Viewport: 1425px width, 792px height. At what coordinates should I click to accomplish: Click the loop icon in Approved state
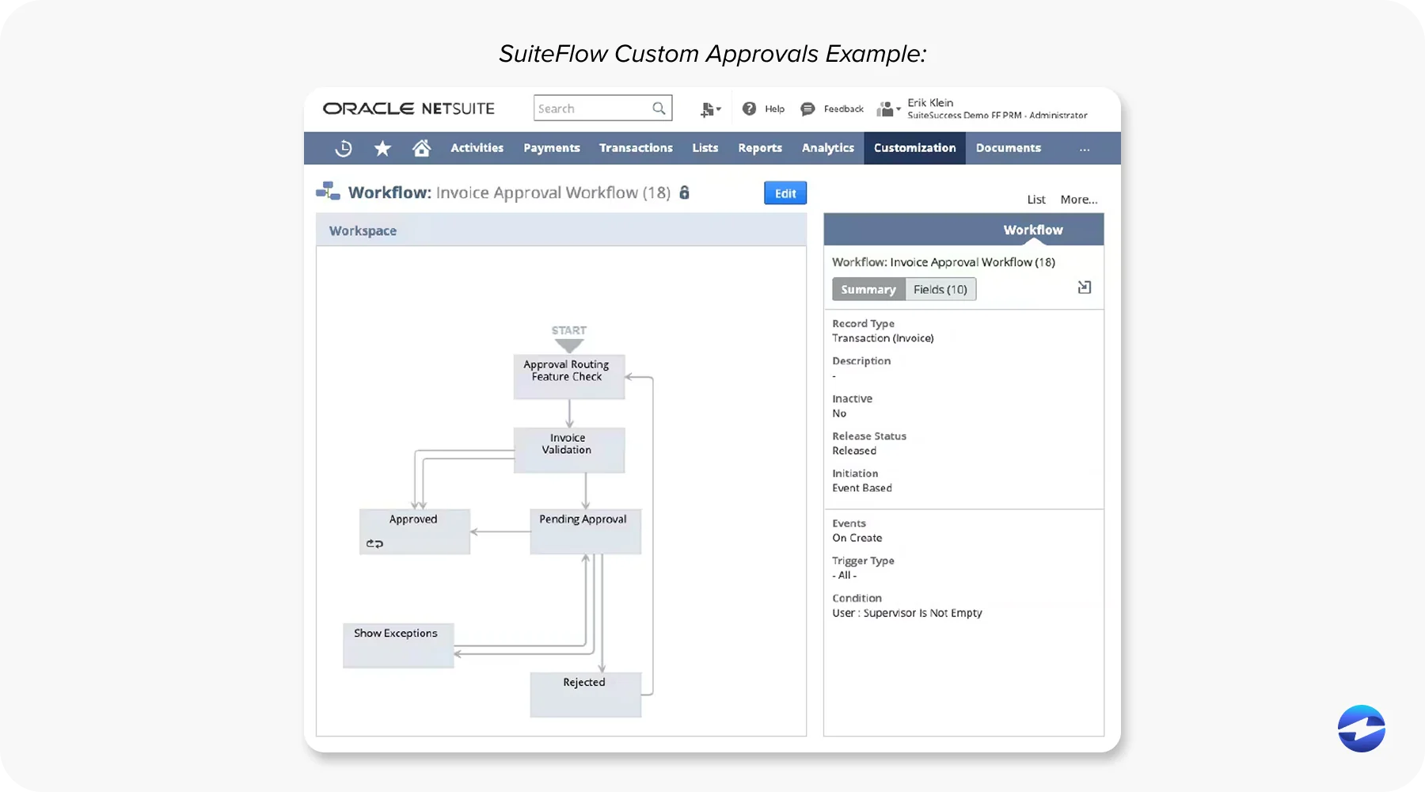coord(374,543)
